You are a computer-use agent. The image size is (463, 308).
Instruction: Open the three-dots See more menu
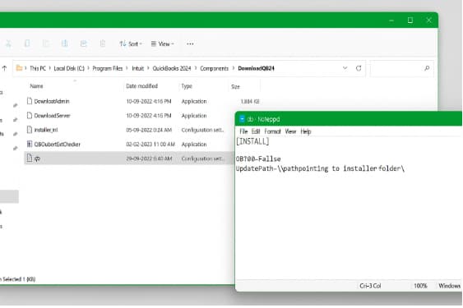(x=190, y=44)
